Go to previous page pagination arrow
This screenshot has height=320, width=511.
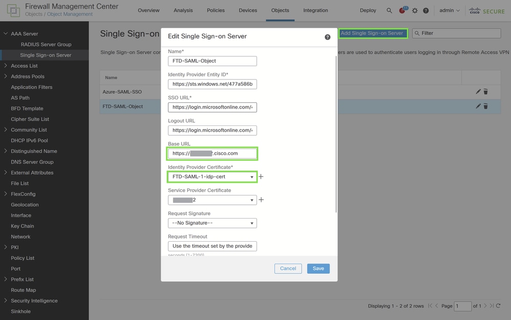[437, 306]
